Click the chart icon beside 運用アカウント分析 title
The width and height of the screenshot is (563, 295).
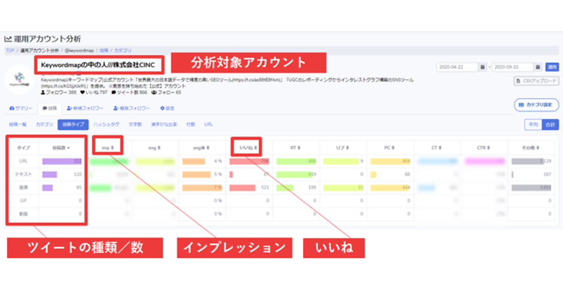8,39
